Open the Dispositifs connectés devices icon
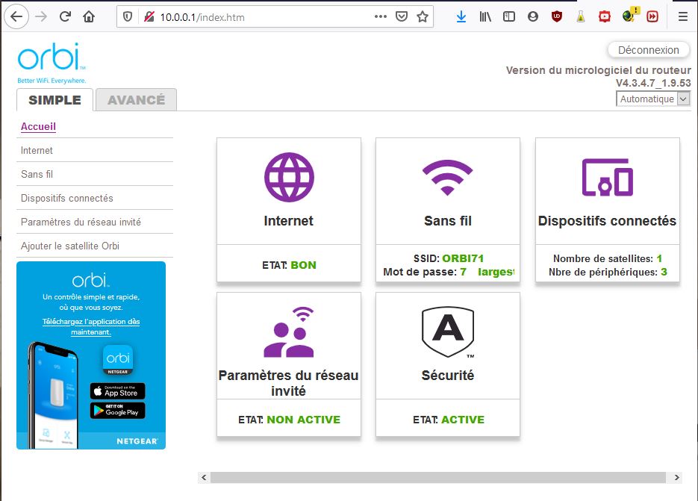This screenshot has height=501, width=698. (x=607, y=177)
